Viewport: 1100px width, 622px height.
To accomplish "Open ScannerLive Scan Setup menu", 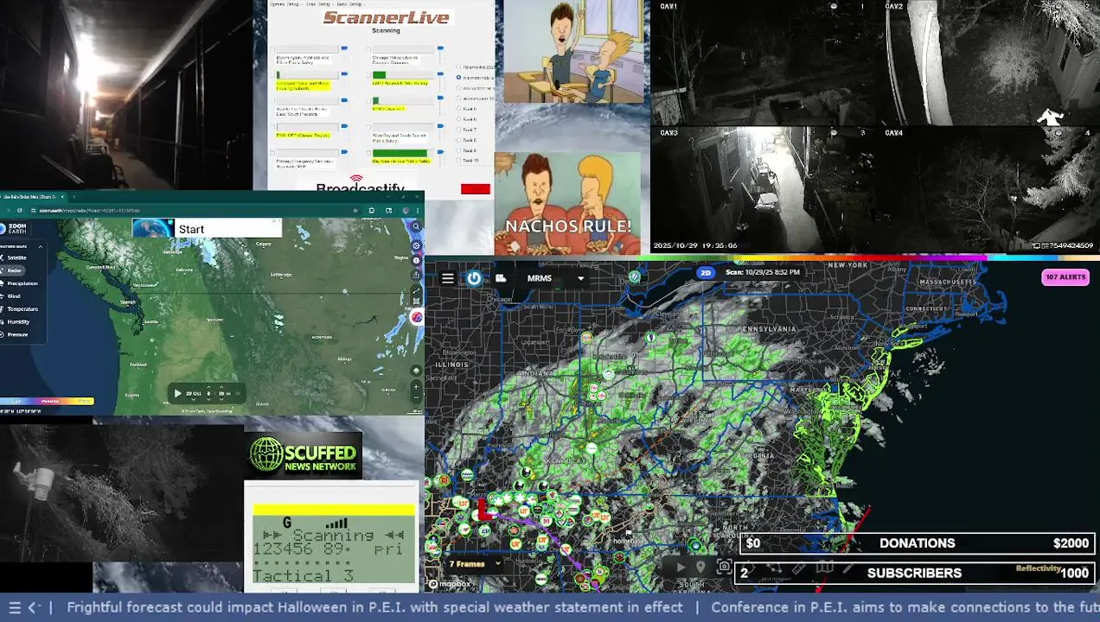I will pos(318,4).
